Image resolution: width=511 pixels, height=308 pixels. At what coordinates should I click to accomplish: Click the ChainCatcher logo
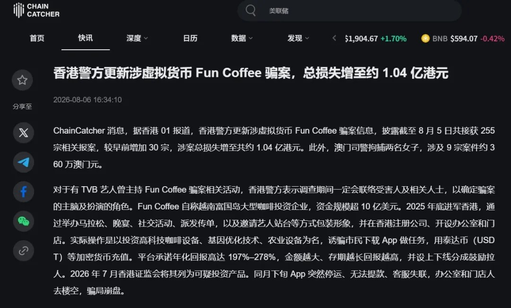click(36, 10)
